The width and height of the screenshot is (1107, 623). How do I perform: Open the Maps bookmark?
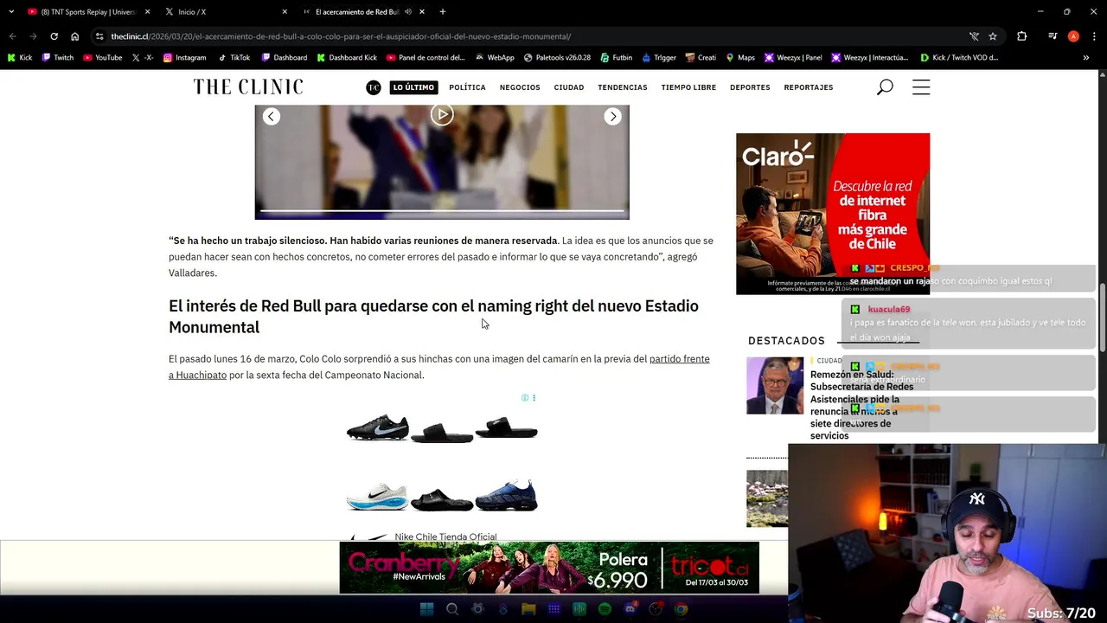click(740, 58)
